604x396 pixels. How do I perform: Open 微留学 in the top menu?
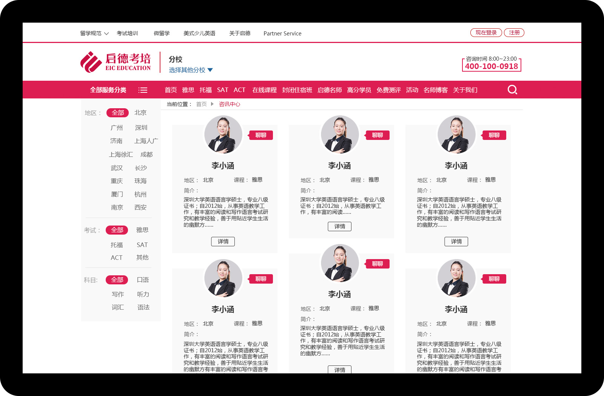tap(162, 34)
